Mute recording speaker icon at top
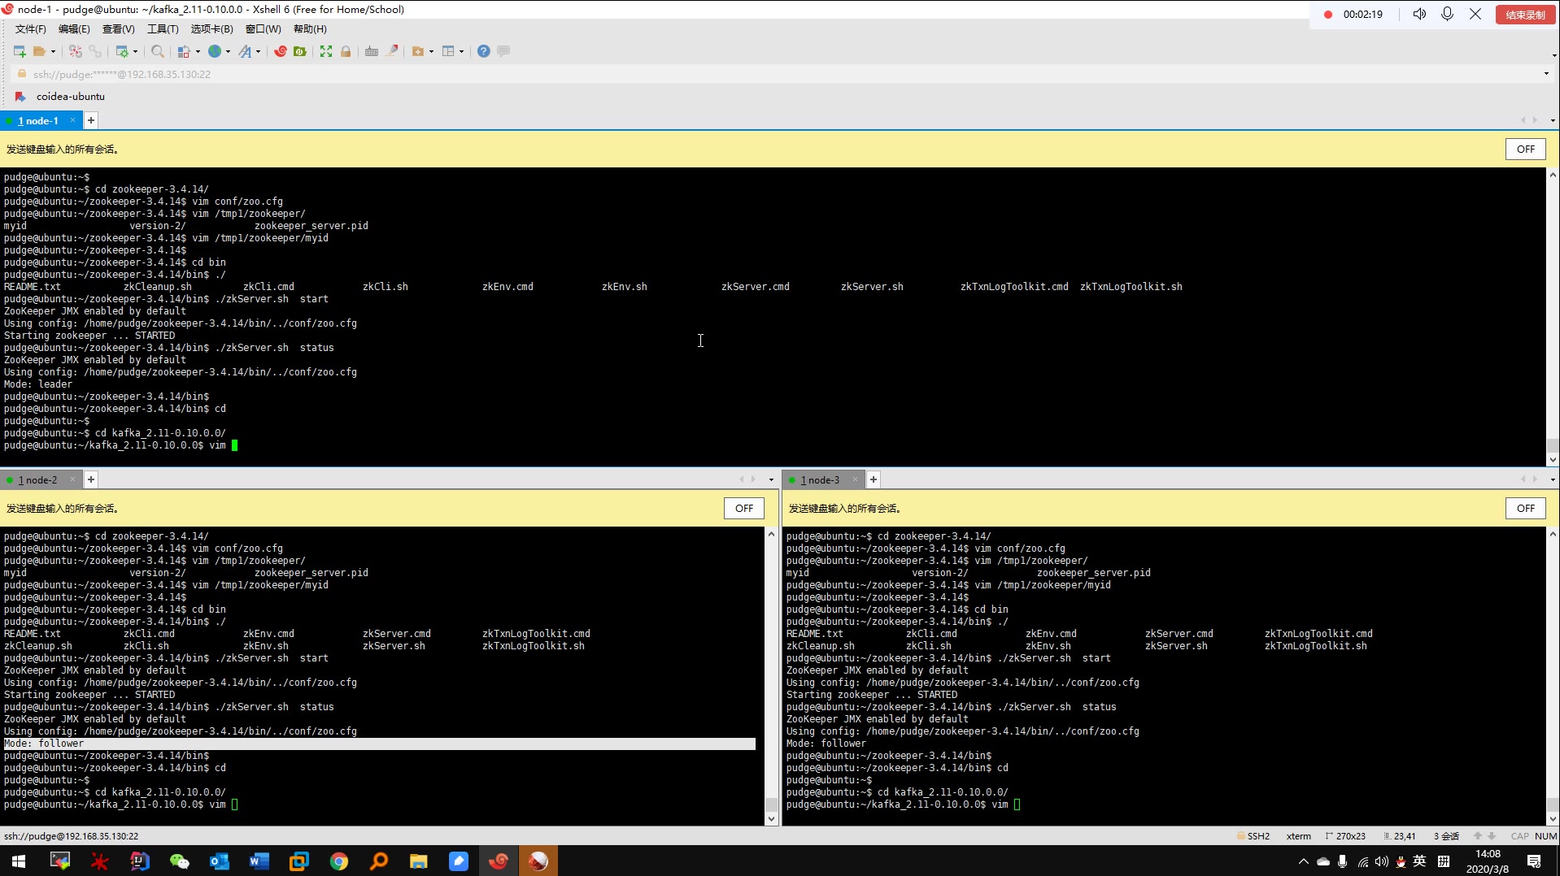 (1419, 14)
